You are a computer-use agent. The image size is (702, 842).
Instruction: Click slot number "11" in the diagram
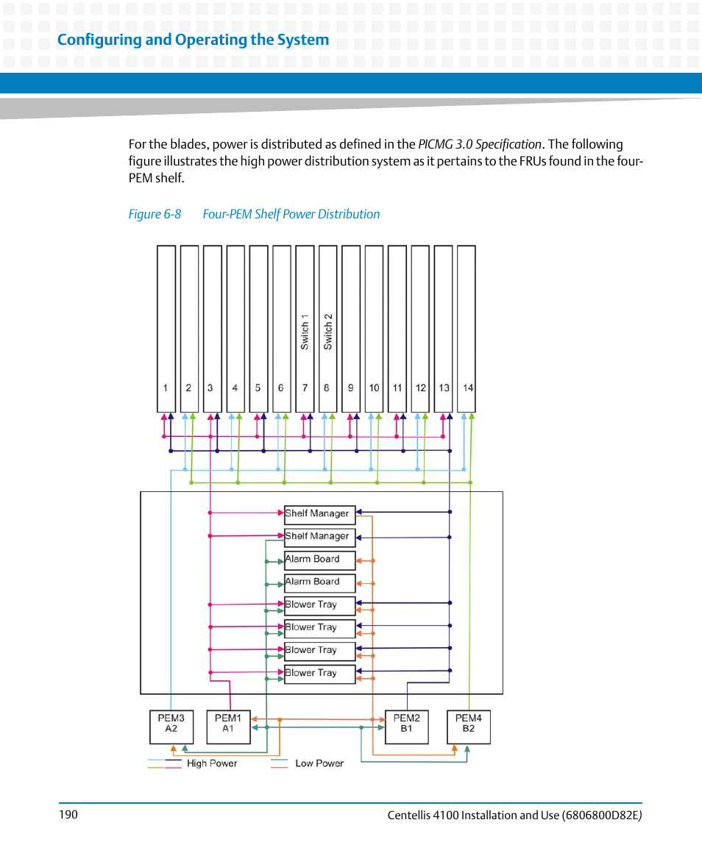[397, 388]
